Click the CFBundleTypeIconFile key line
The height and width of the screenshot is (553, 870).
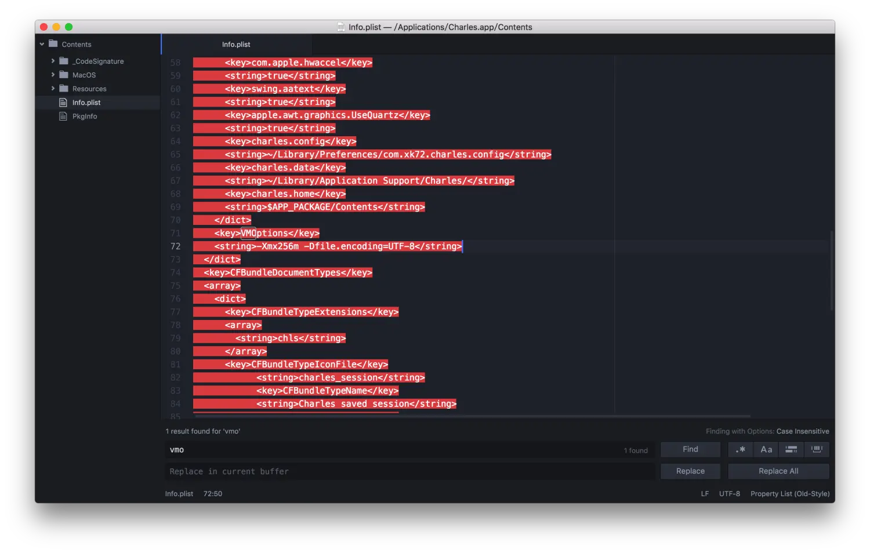coord(306,365)
